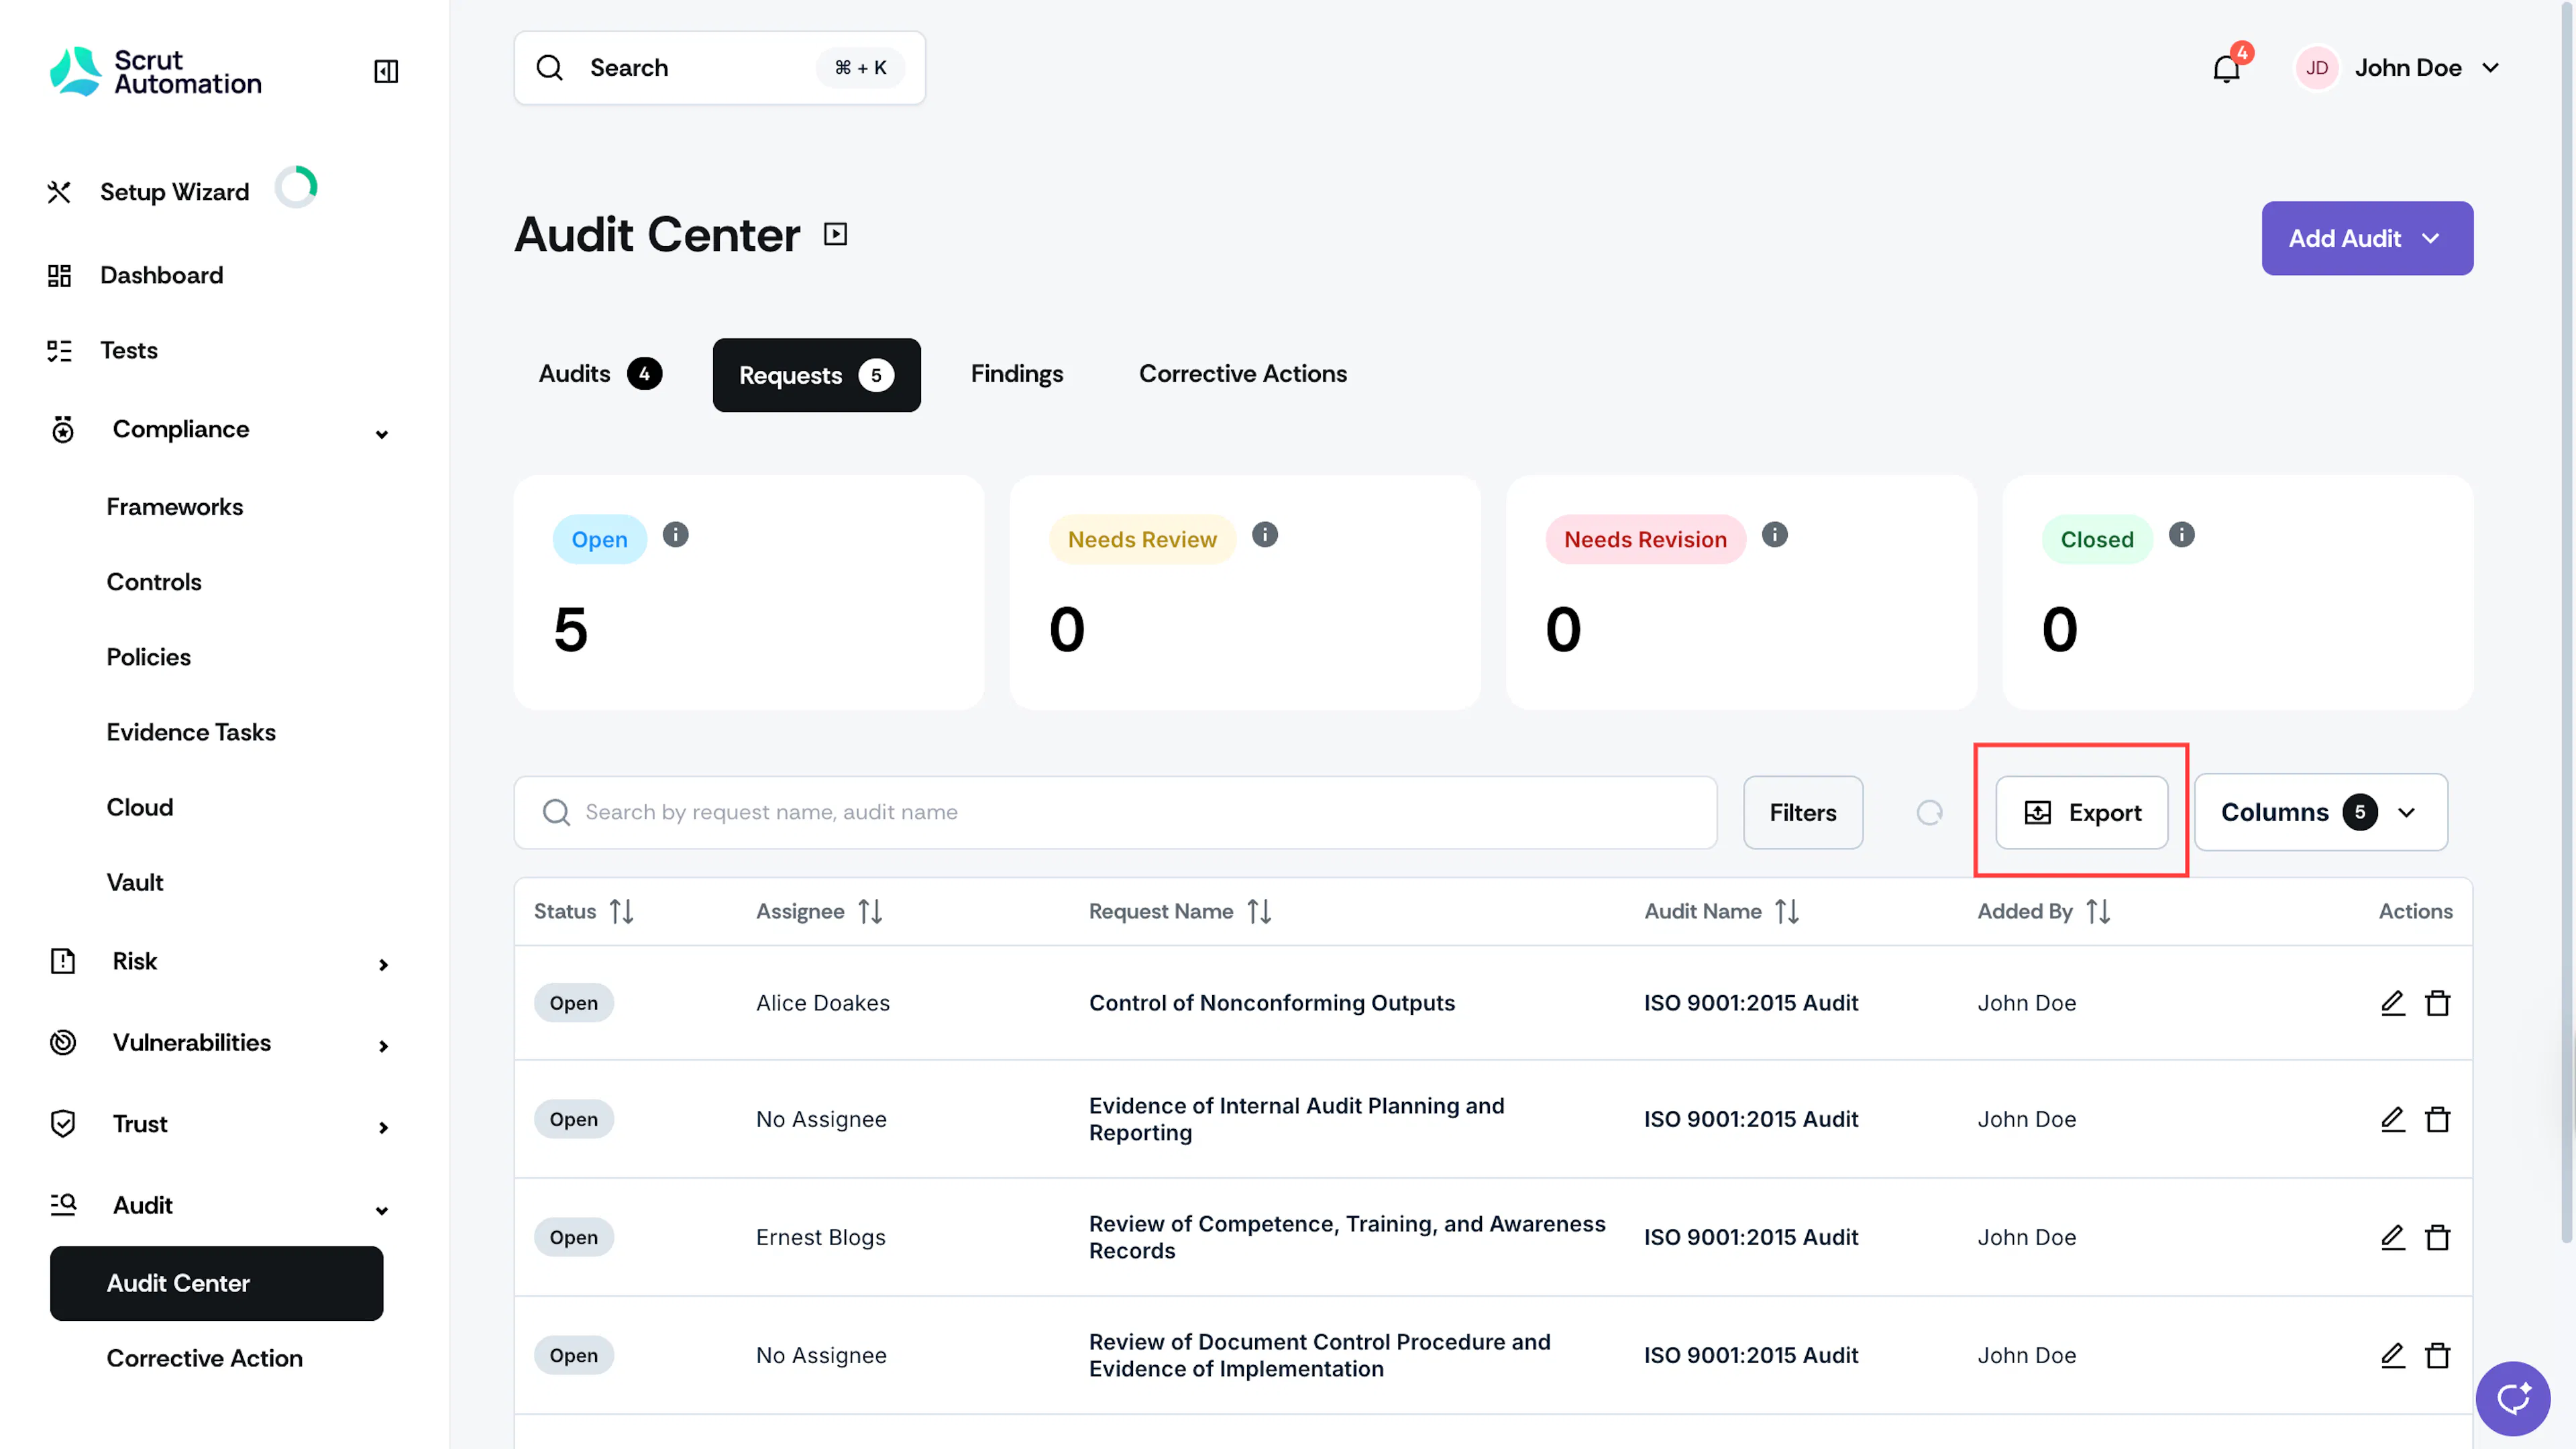
Task: Delete the Control of Nonconforming Outputs request
Action: (2438, 1003)
